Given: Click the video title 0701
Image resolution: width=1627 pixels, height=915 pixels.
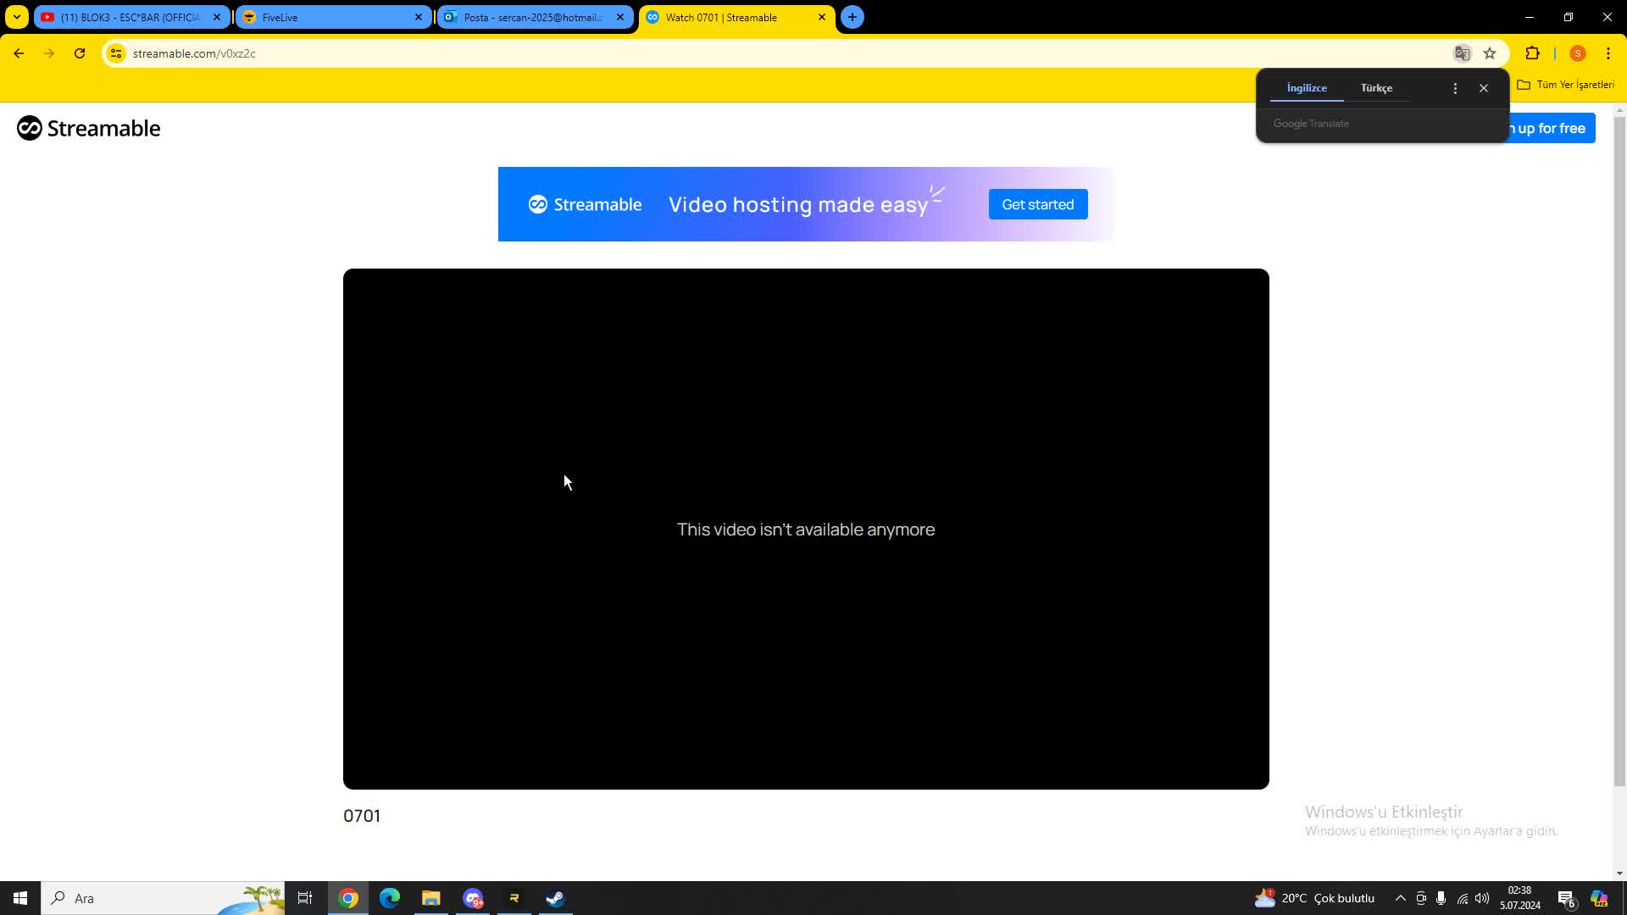Looking at the screenshot, I should (x=362, y=816).
